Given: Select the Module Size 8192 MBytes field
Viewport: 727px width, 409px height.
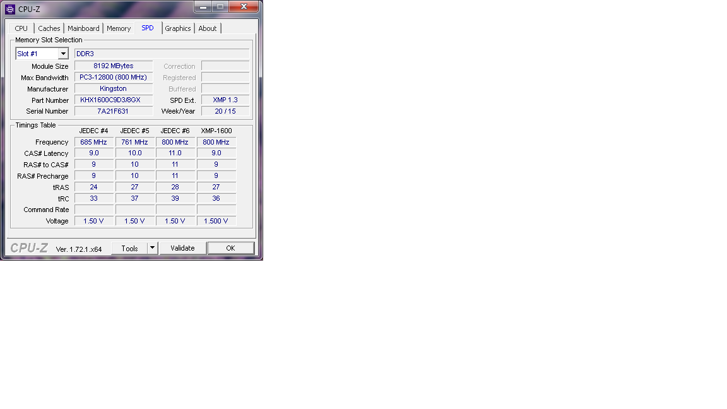Looking at the screenshot, I should (114, 66).
